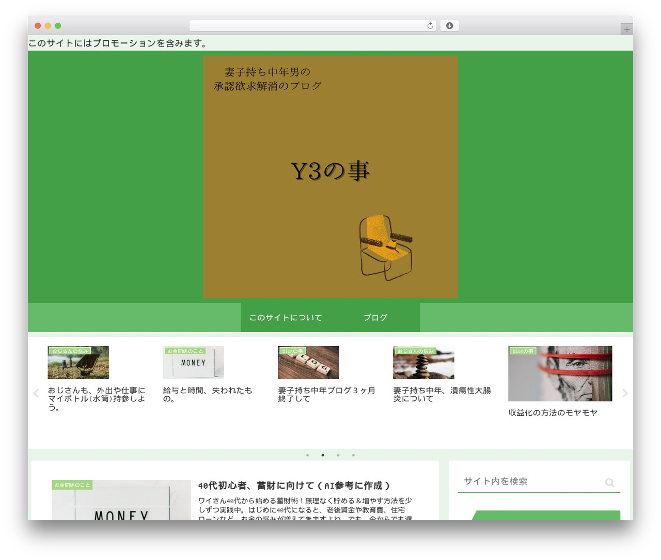The width and height of the screenshot is (661, 560).
Task: Click お金関係のこと tag on main post
Action: pyautogui.click(x=72, y=485)
